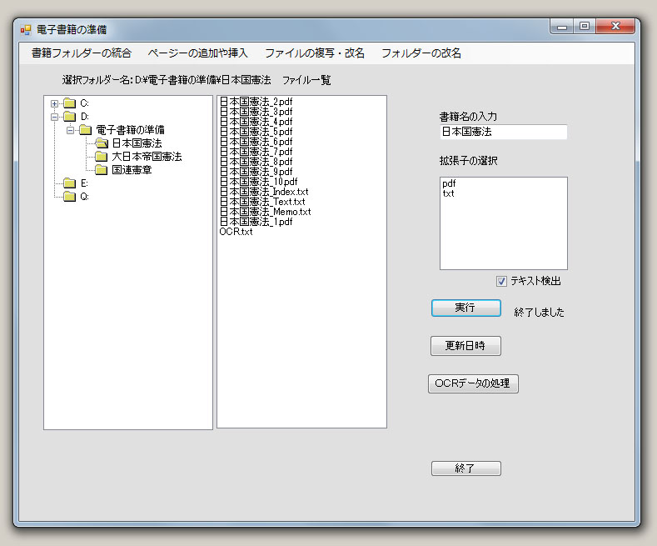Viewport: 657px width, 546px height.
Task: Click the 大日本帝国憲法 folder icon
Action: 101,157
